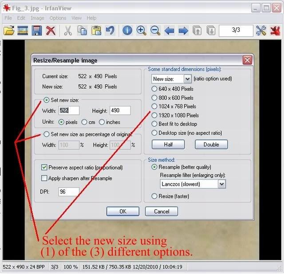Click the Half button
Screen dimensions: 284x274
pyautogui.click(x=168, y=145)
